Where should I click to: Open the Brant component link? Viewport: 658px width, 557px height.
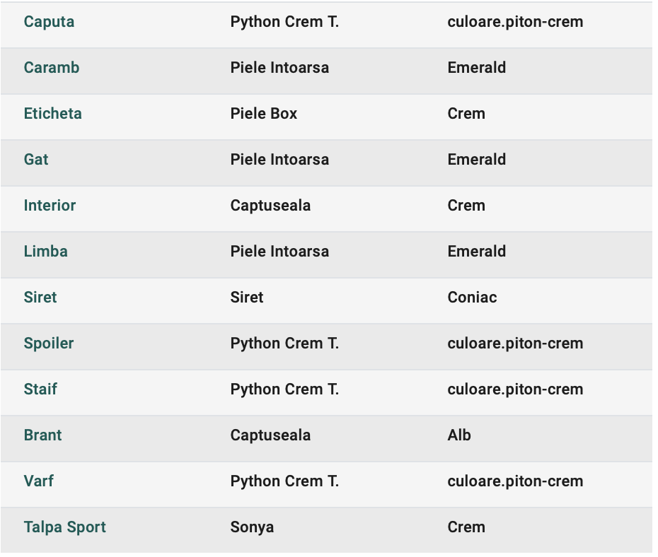point(42,435)
